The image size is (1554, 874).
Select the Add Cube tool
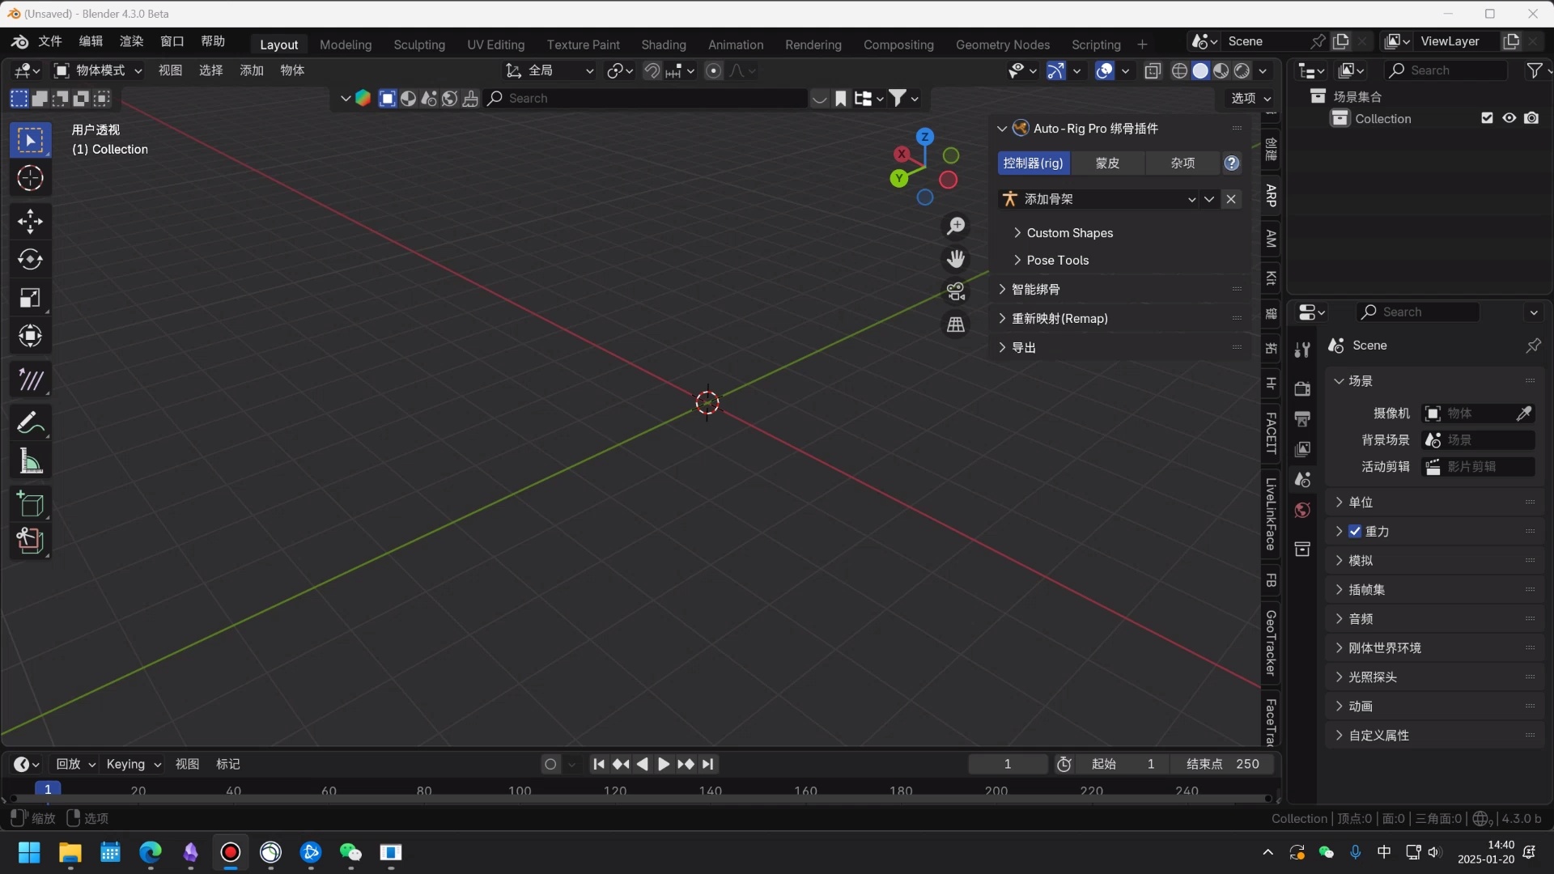click(x=31, y=503)
